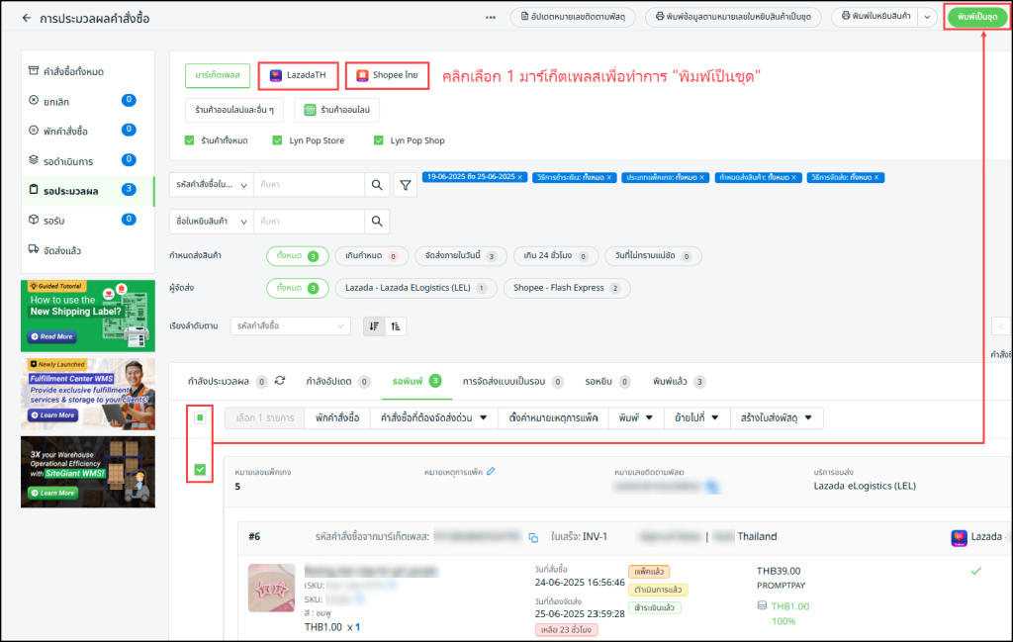This screenshot has width=1013, height=642.
Task: Open the sort-by รหัสคำสั่งซื้อ combo box
Action: [x=290, y=325]
